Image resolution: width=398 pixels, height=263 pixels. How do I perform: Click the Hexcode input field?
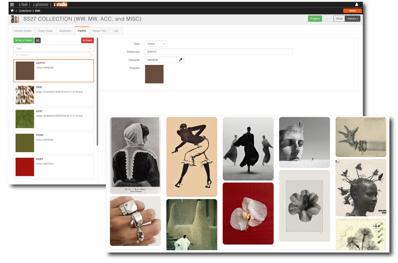[x=161, y=60]
